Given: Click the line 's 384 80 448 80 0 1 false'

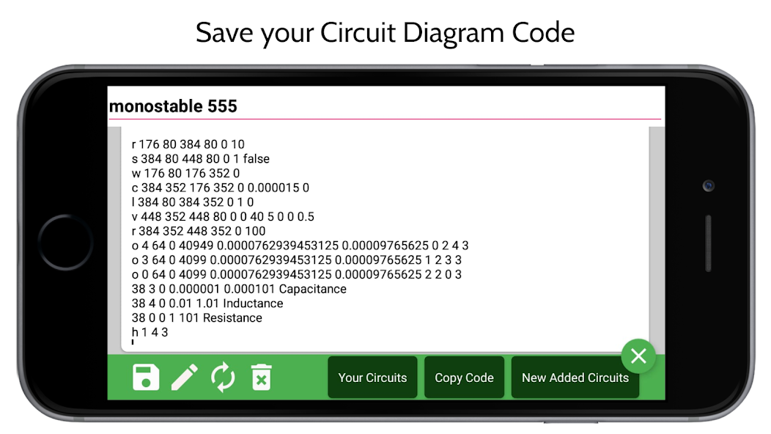Looking at the screenshot, I should click(x=201, y=159).
